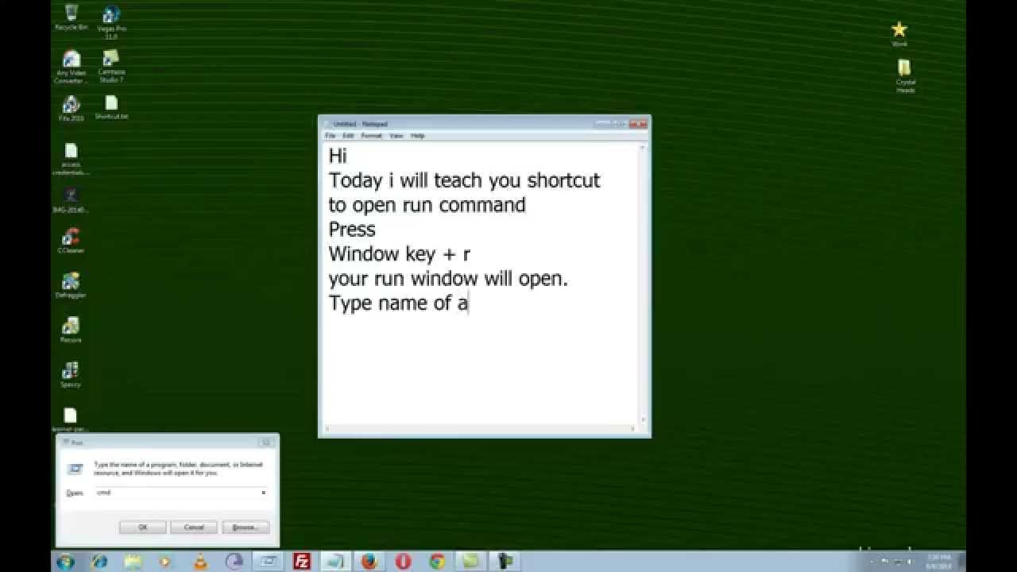Launch Internet Explorer from the taskbar
The height and width of the screenshot is (572, 1017).
[99, 562]
